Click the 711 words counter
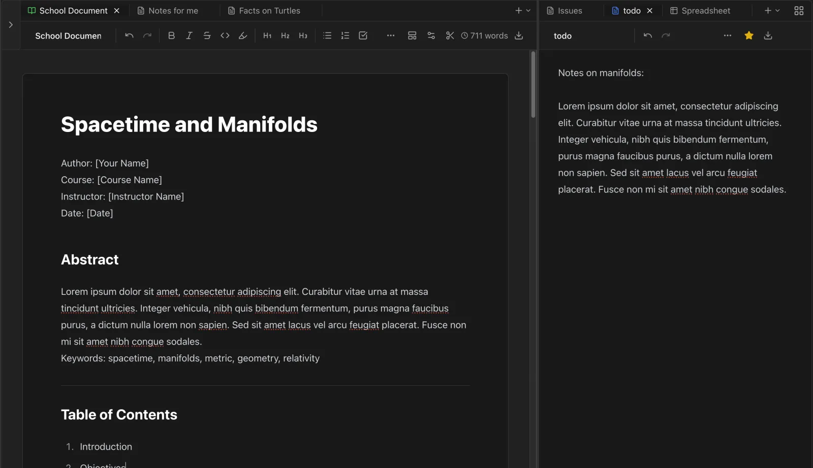The image size is (813, 468). pyautogui.click(x=484, y=36)
